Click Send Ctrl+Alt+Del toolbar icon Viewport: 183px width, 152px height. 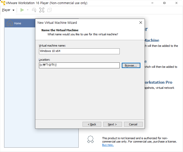[x=34, y=10]
